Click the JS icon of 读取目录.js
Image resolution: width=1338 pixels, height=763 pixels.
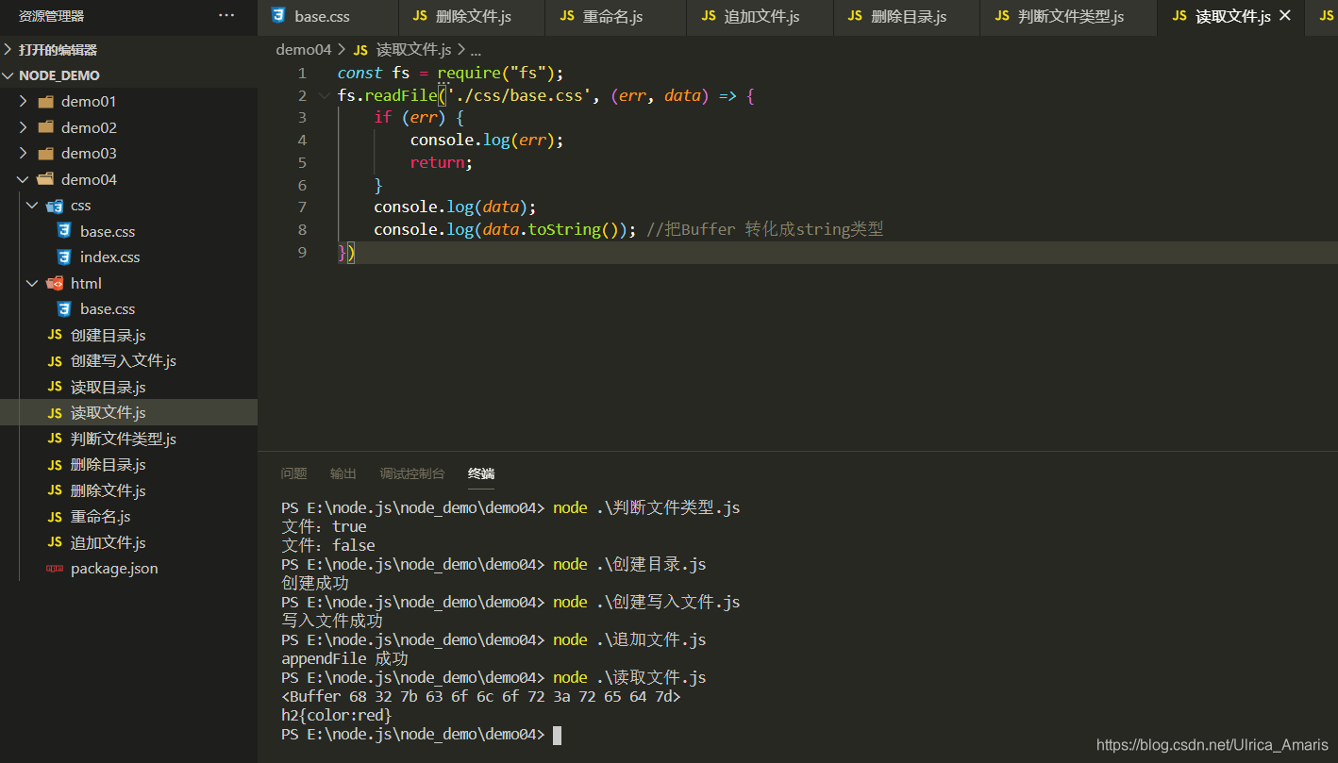click(x=55, y=387)
